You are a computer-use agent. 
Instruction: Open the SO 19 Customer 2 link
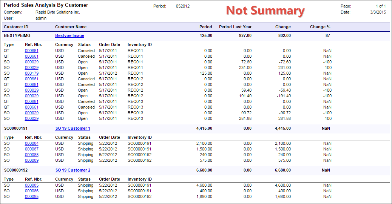(x=73, y=170)
